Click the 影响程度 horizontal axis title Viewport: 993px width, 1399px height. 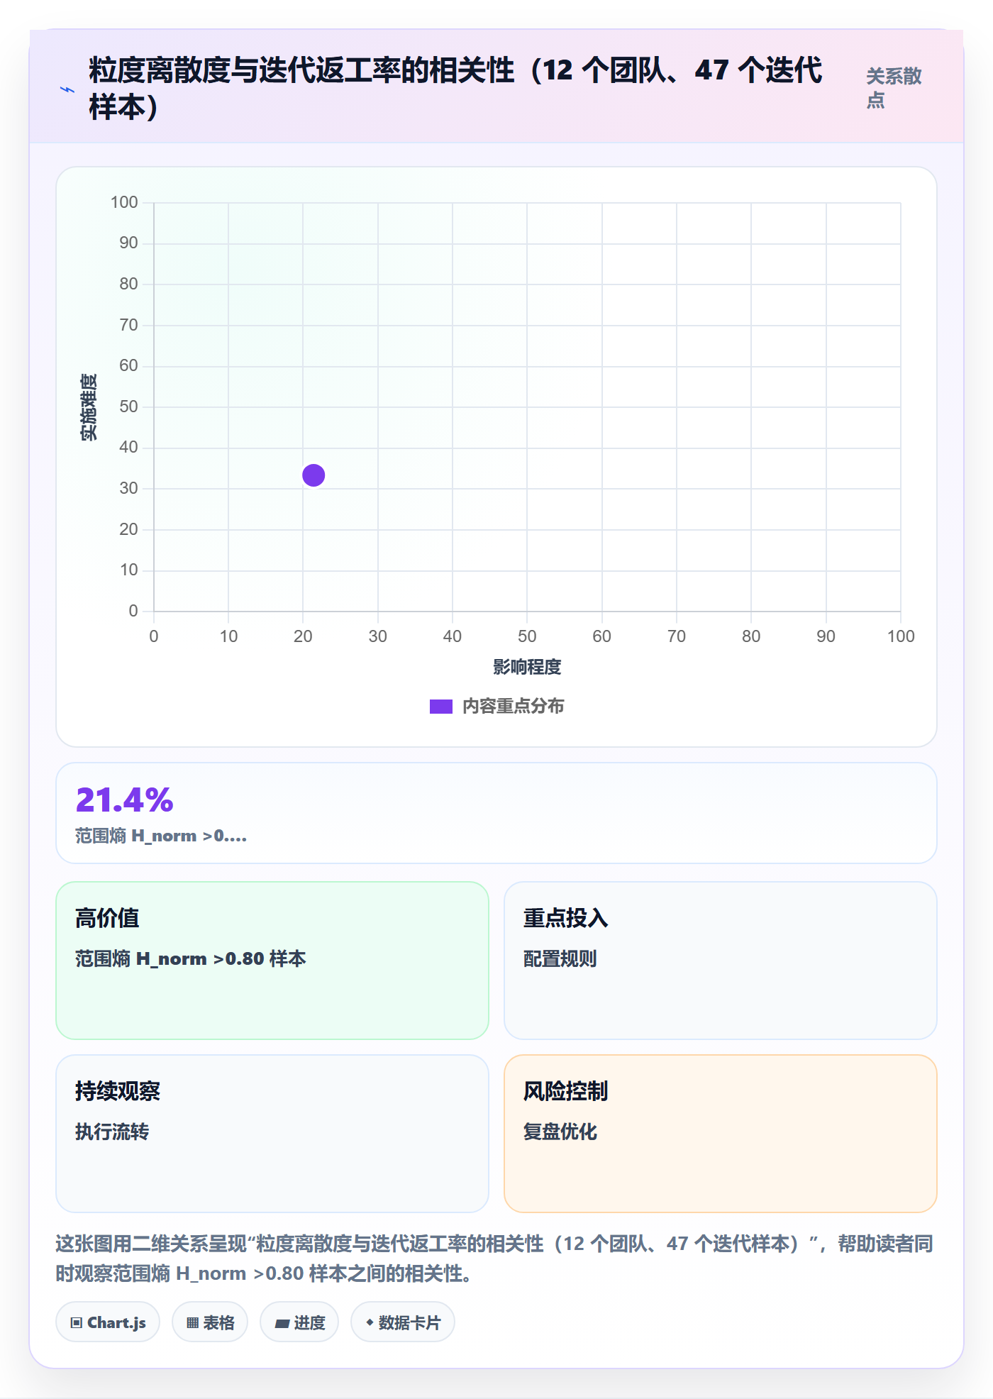click(x=527, y=667)
